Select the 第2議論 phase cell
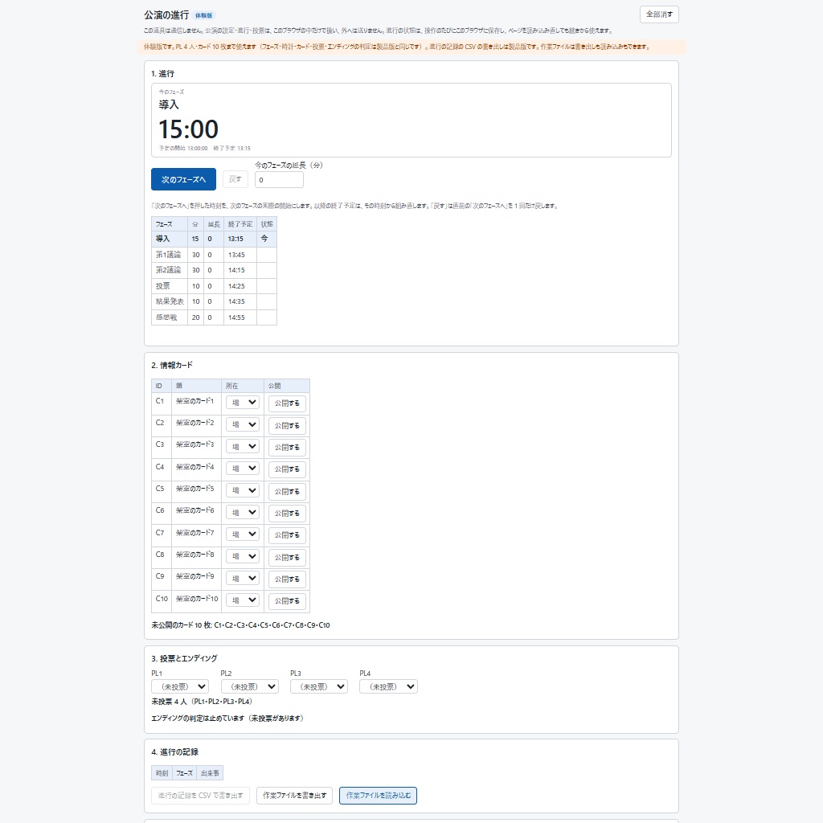 click(x=169, y=270)
